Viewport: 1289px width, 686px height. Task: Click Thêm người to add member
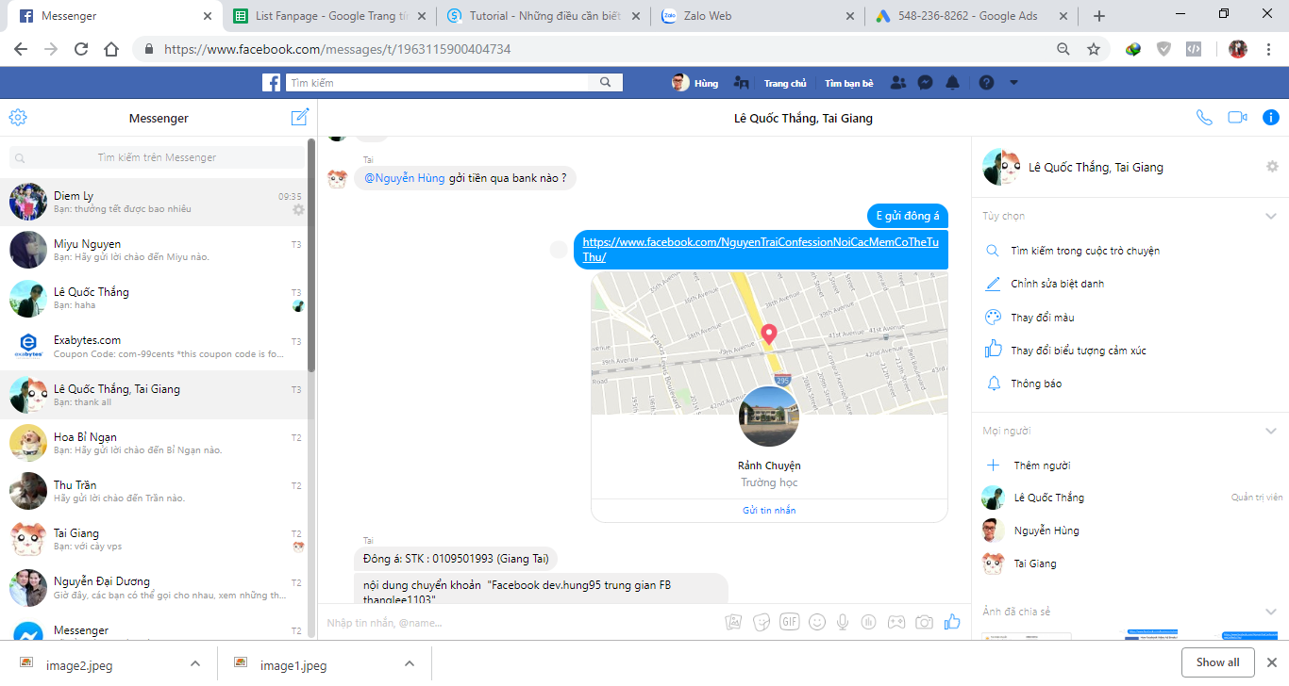tap(1042, 465)
